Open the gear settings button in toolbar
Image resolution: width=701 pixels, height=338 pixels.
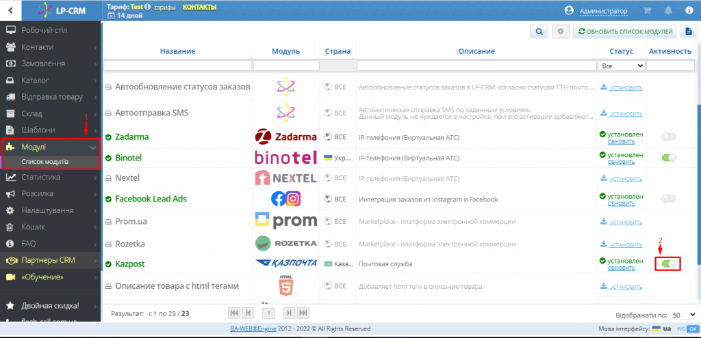[561, 31]
